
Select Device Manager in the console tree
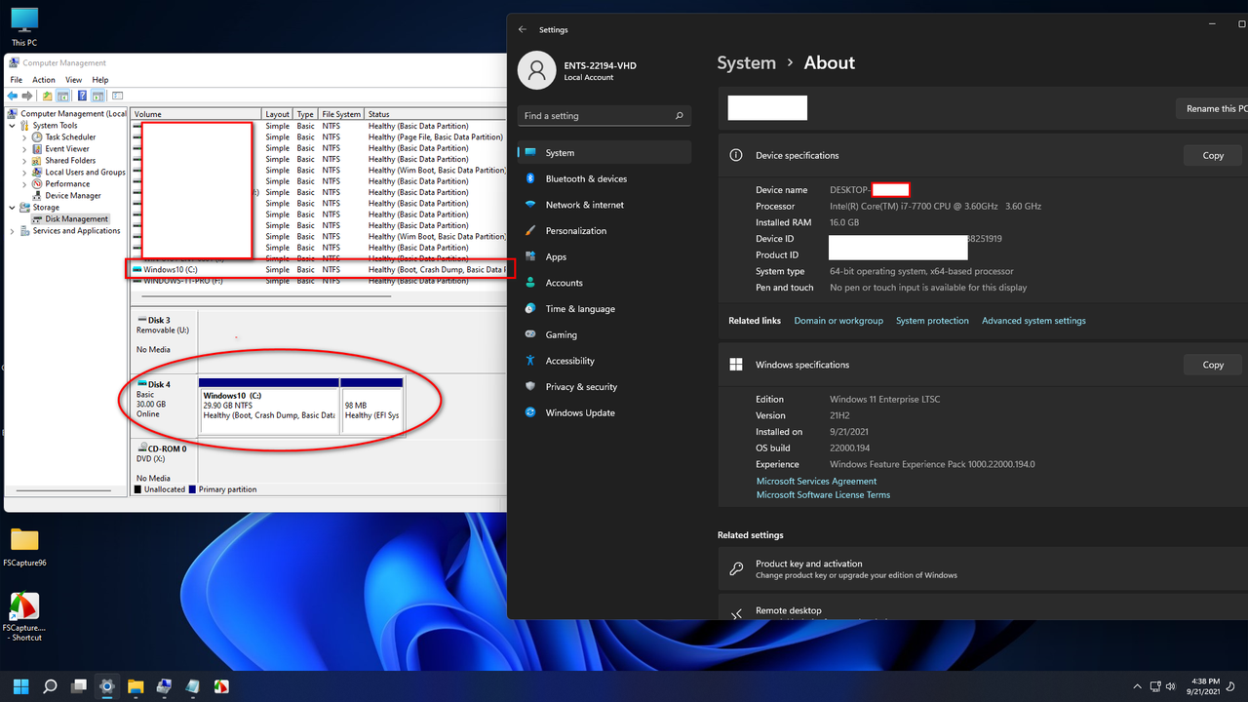73,195
